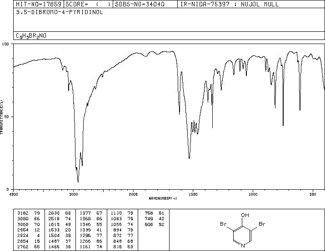Select the compound name 3,5-DIBROMO-4-PYRIDINOL
This screenshot has width=325, height=251.
point(60,12)
